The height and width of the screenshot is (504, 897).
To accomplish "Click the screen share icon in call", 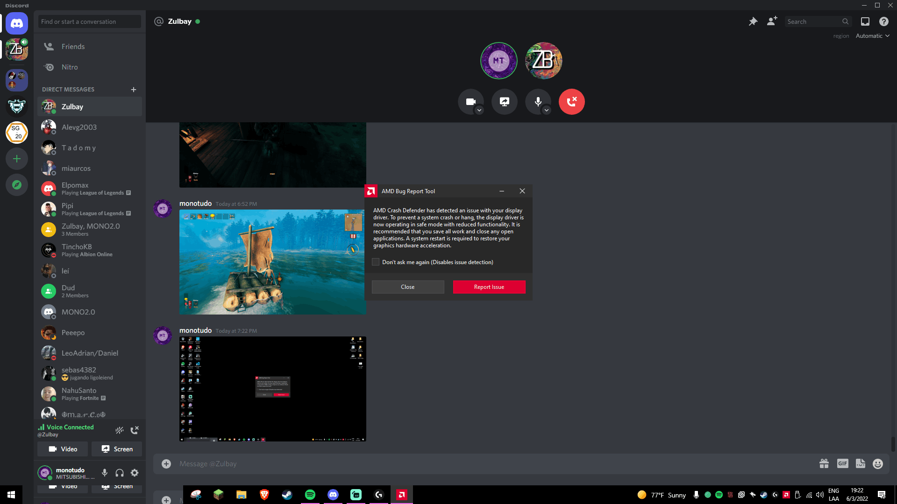I will (x=504, y=101).
